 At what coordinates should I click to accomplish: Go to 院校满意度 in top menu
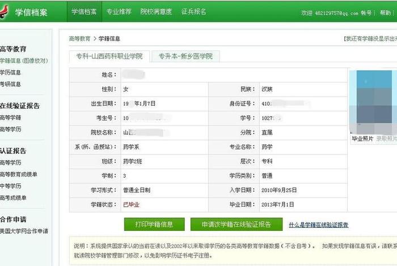coord(156,12)
